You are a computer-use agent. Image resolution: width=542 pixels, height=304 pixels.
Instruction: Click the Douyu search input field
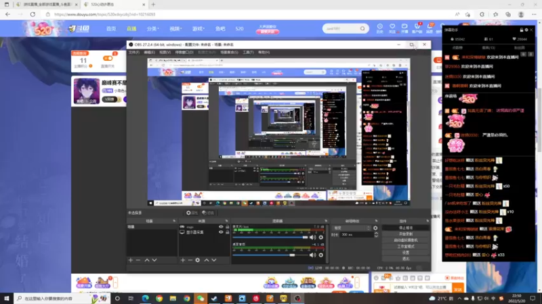(x=342, y=28)
